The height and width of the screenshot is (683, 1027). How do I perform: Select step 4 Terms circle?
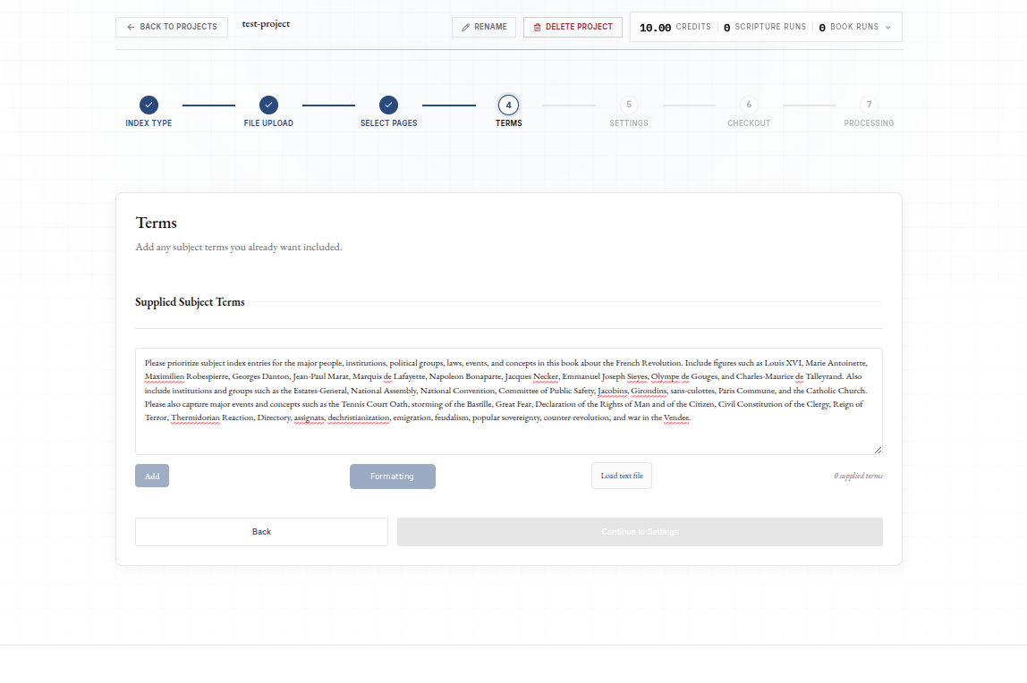[508, 105]
